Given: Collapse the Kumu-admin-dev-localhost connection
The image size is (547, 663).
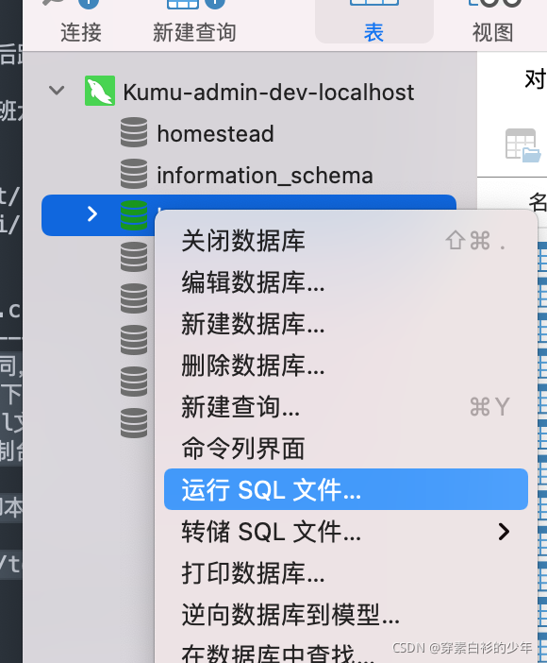Looking at the screenshot, I should point(57,91).
